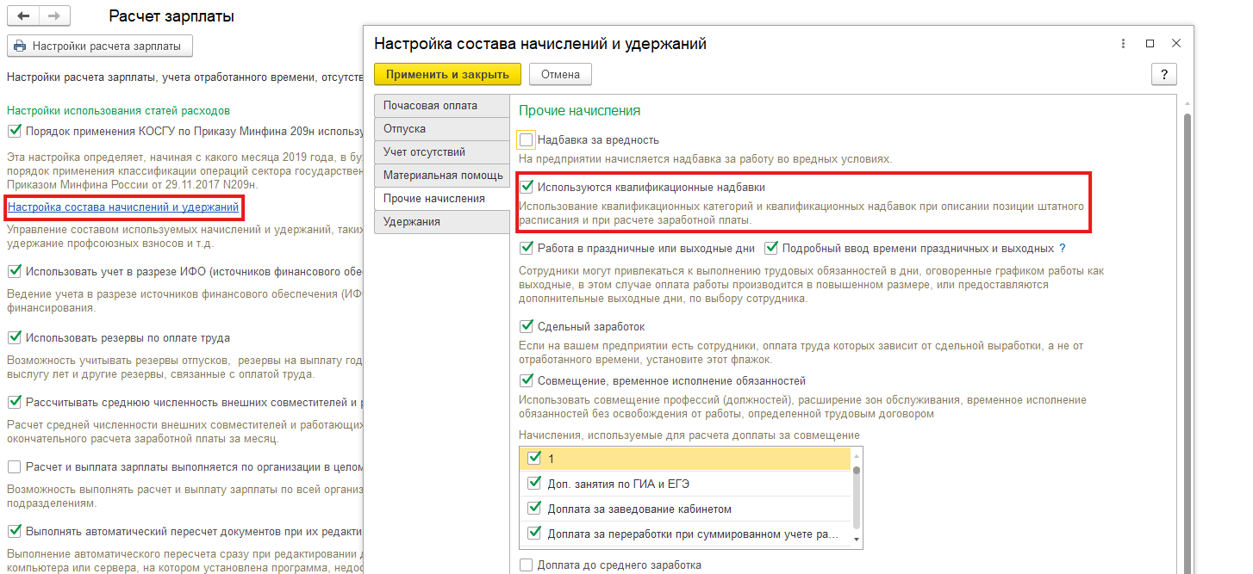This screenshot has width=1253, height=574.
Task: Toggle Совмещение, временное исполнение обязанностей checkbox
Action: tap(527, 380)
